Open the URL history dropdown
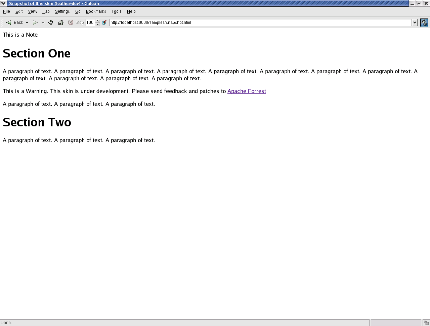The width and height of the screenshot is (430, 326). pos(415,23)
